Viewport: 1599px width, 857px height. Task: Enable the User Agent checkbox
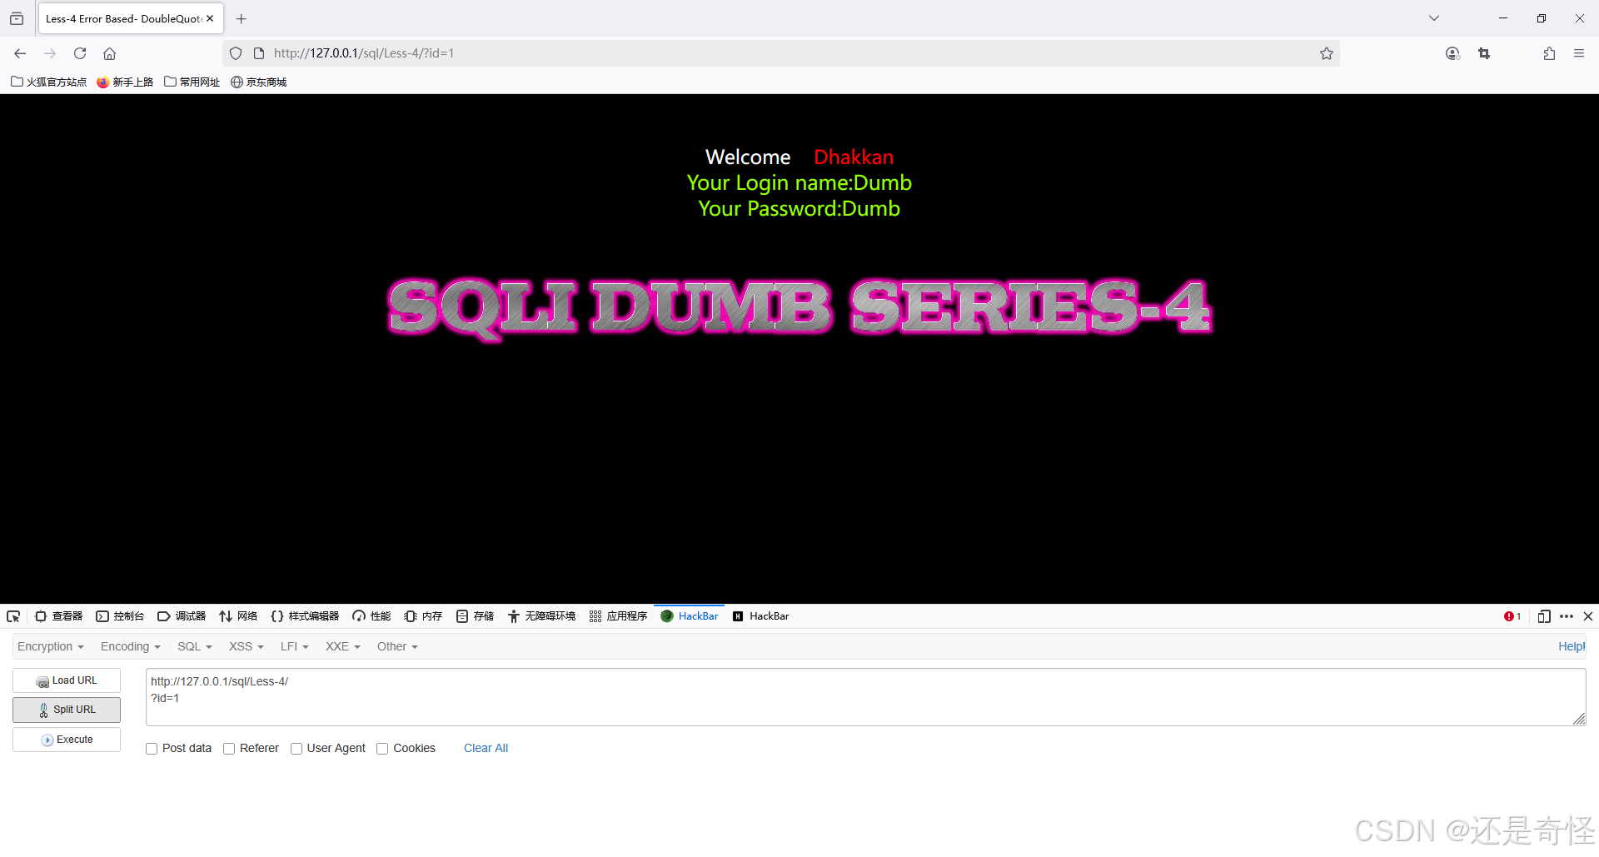click(296, 749)
